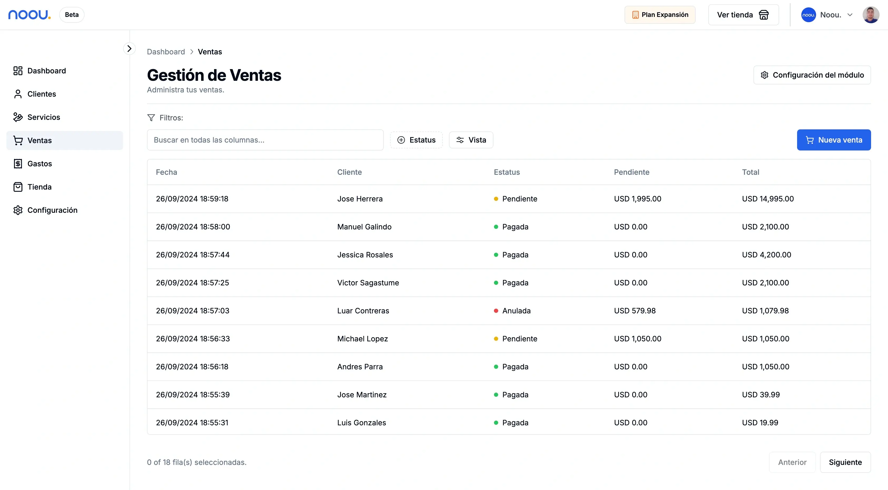Click the Ver tienda store icon
This screenshot has width=888, height=490.
764,15
